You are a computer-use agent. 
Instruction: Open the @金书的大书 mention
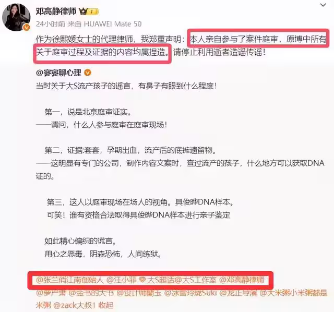point(91,293)
